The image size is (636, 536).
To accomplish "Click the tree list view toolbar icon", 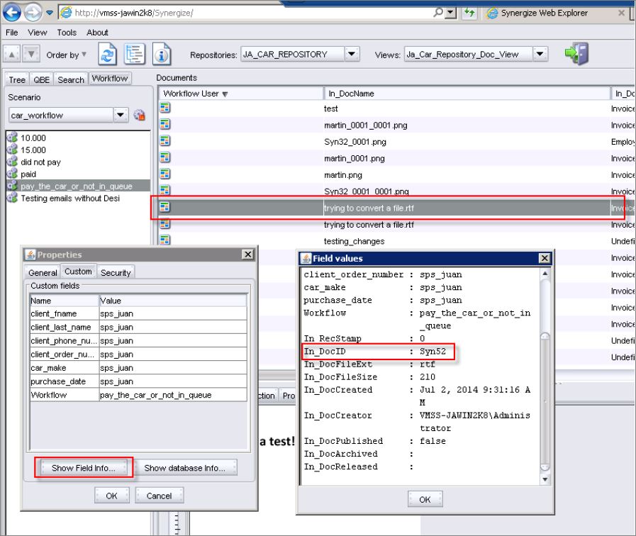I will click(x=134, y=54).
